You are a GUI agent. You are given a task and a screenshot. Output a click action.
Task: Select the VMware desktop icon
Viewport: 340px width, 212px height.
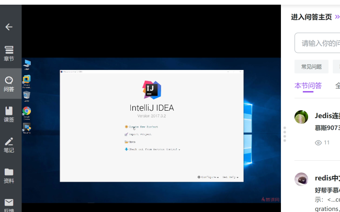click(27, 81)
